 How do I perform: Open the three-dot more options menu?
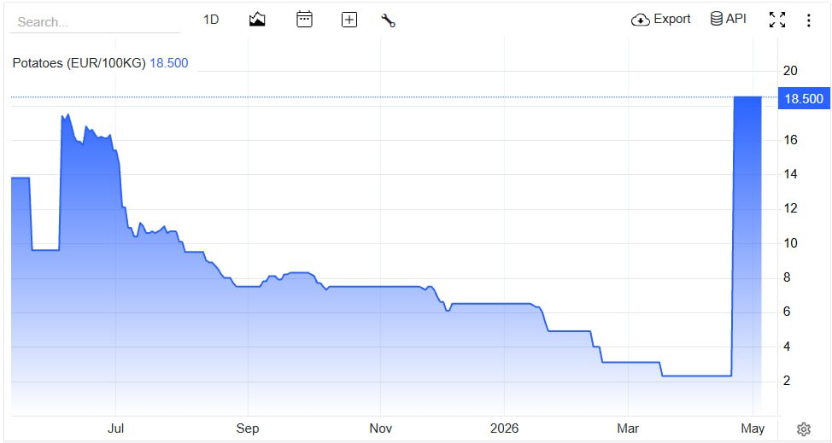coord(809,20)
